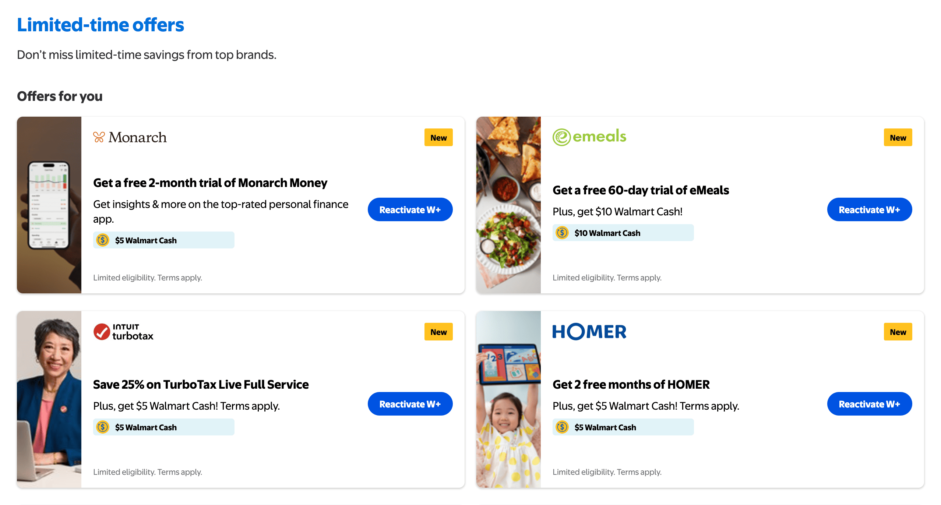Viewport: 941px width, 505px height.
Task: Click the Save 25% on TurboTax Live heading
Action: point(201,385)
